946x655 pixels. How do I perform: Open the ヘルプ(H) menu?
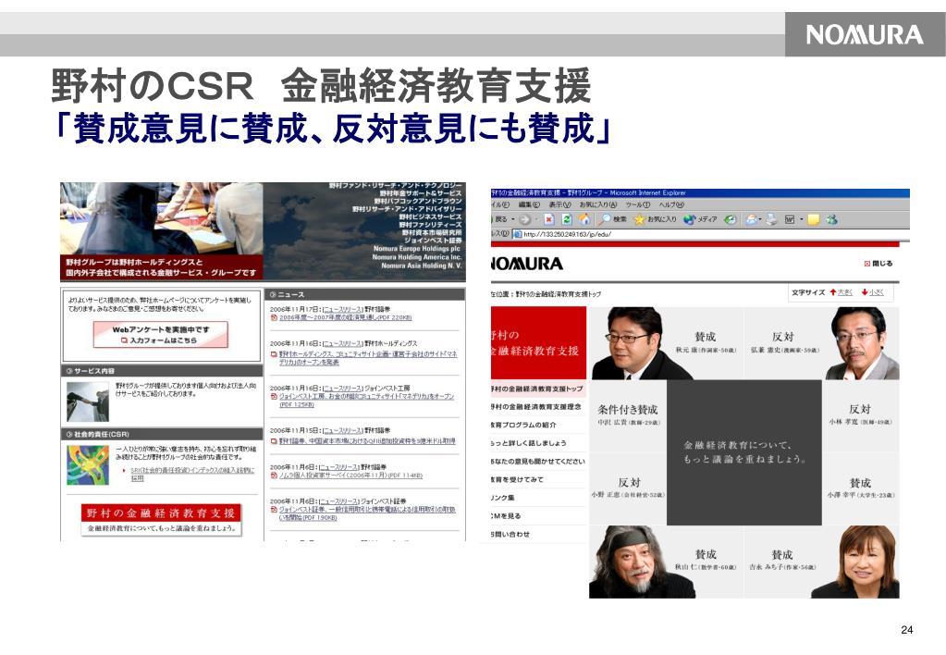[x=671, y=205]
